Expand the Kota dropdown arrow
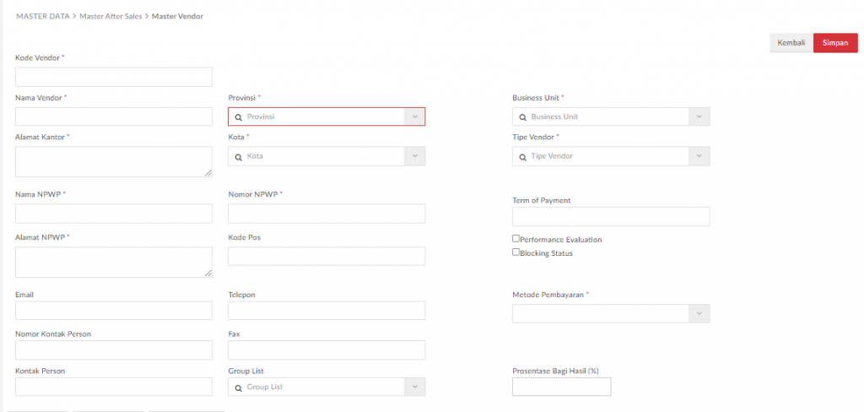This screenshot has width=864, height=412. tap(414, 156)
